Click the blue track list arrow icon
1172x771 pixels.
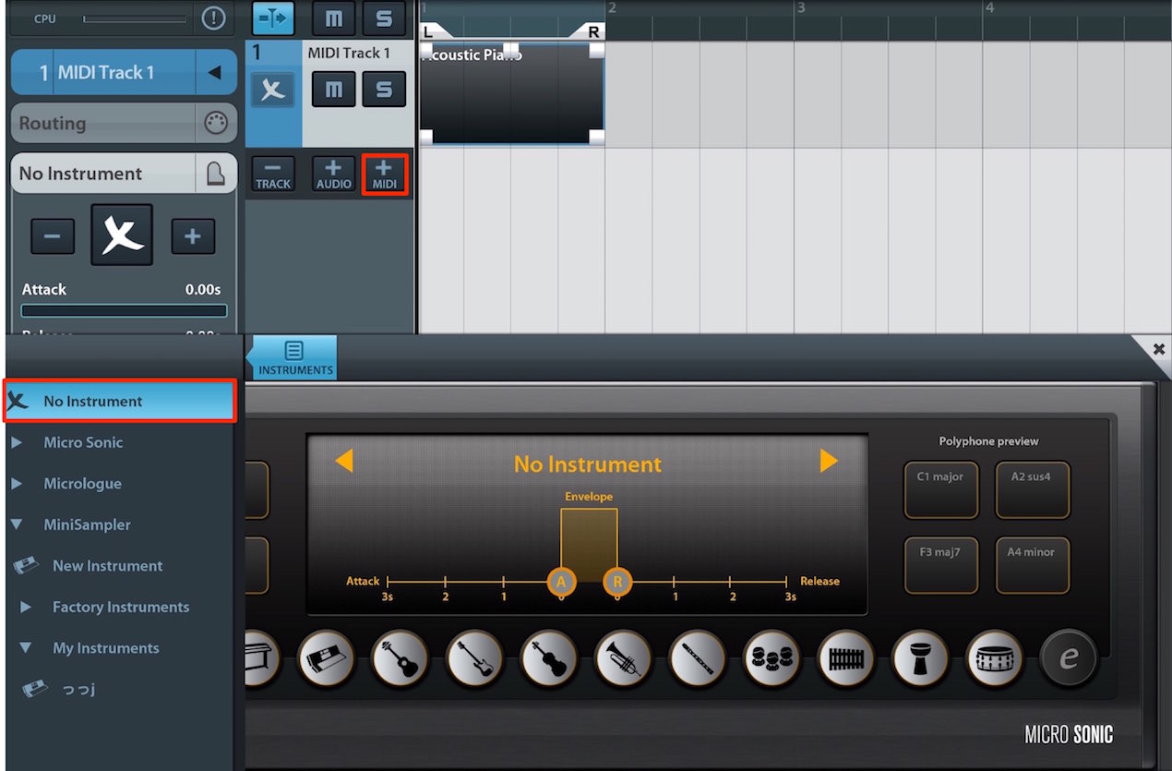[x=273, y=18]
